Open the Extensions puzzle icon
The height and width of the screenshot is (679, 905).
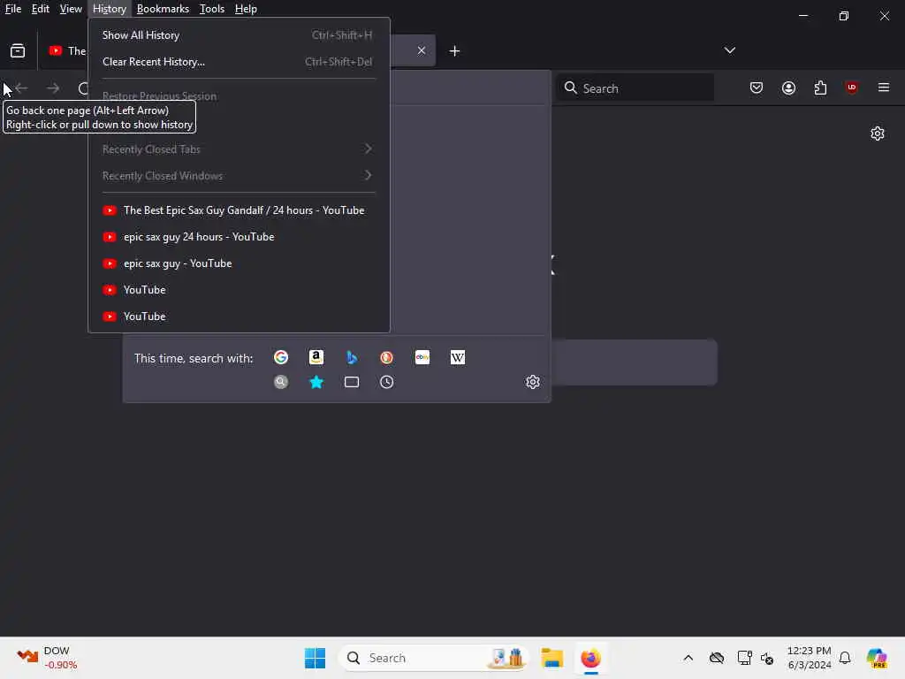[820, 88]
